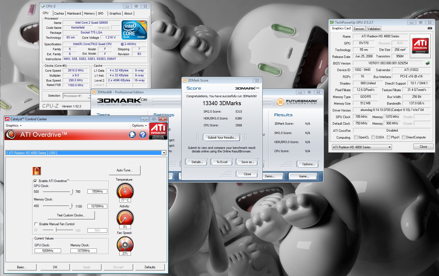Screen dimensions: 439x276
Task: Click the Futuremark Corporation logo
Action: point(297,102)
